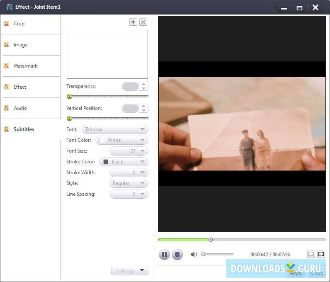330x282 pixels.
Task: Close the Effect window with X
Action: [315, 7]
